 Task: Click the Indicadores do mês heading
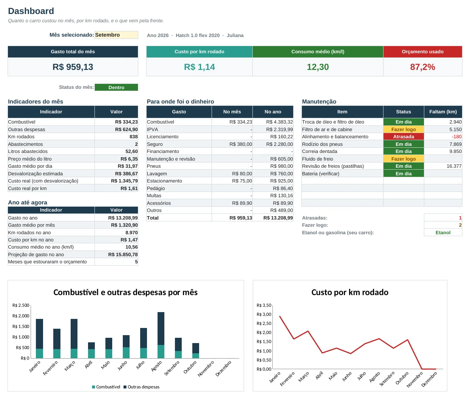click(36, 102)
